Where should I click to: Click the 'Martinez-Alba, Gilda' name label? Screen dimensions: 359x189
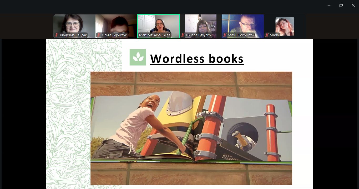[155, 35]
